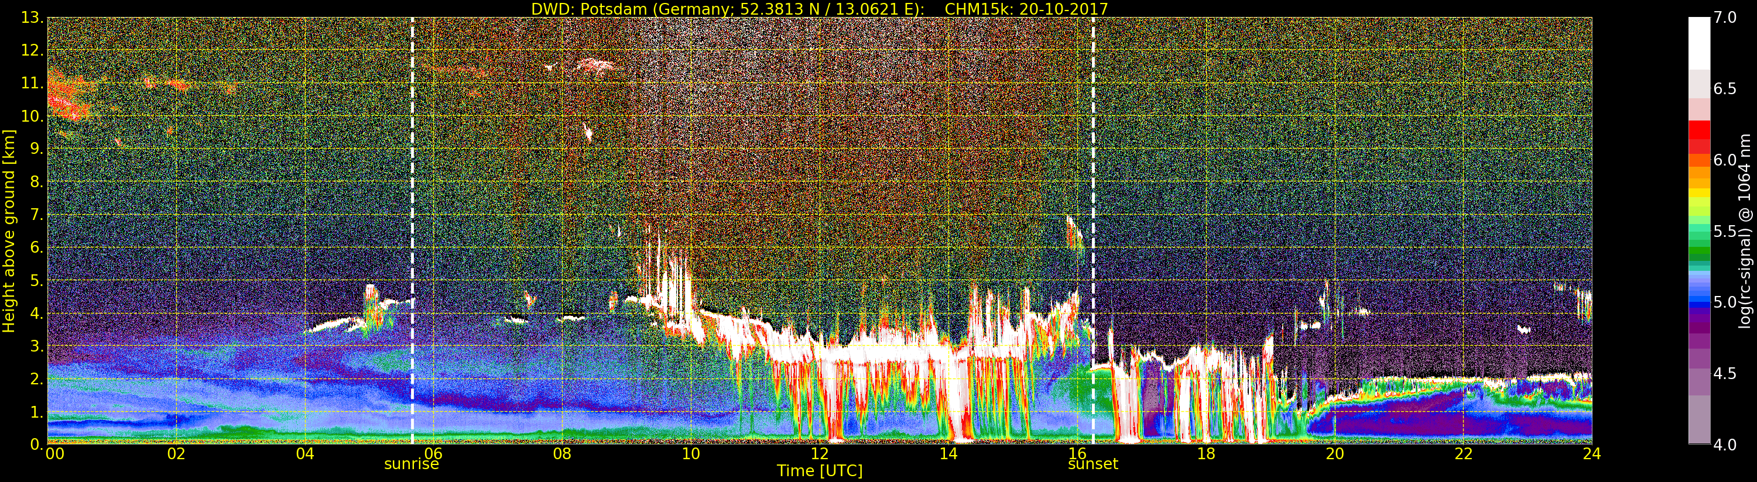The image size is (1757, 482).
Task: Click the '4.0' colorbar tick value
Action: pyautogui.click(x=1725, y=445)
